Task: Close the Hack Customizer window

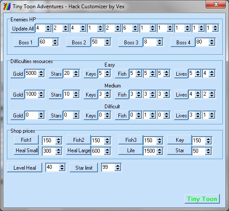Action: click(x=216, y=4)
